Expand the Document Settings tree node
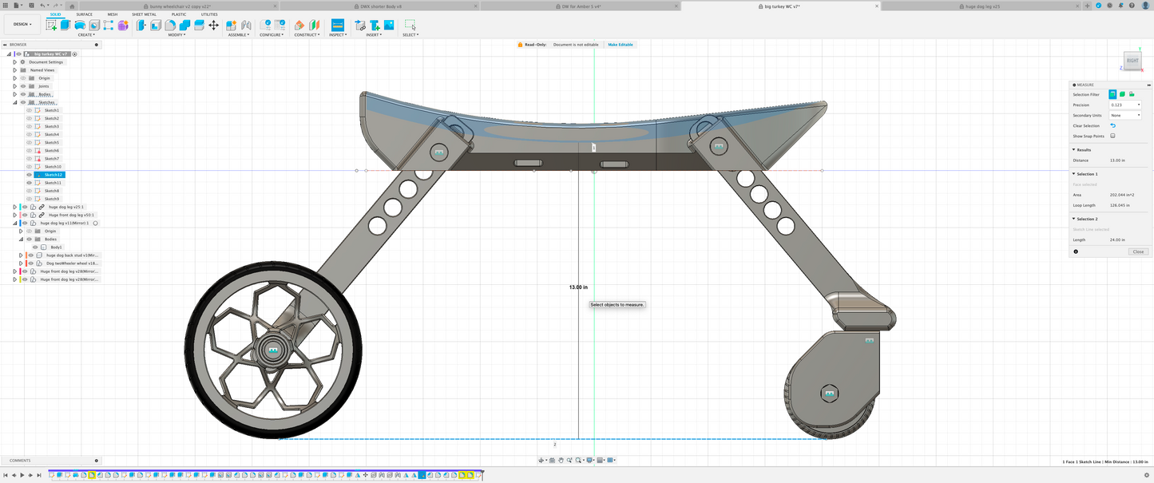 pos(14,61)
